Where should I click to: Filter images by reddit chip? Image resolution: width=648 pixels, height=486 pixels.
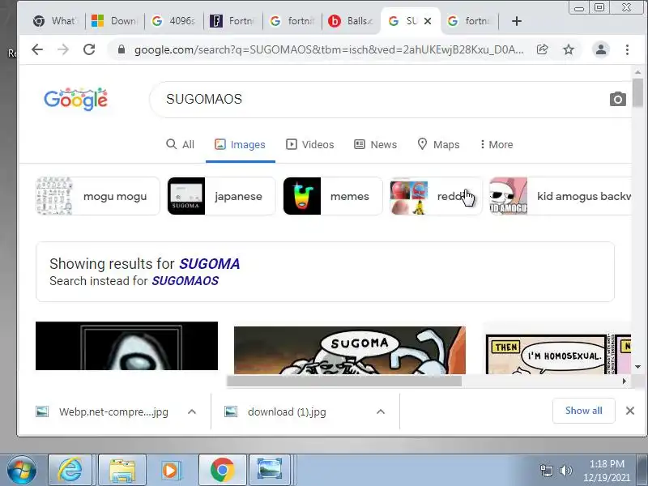pyautogui.click(x=436, y=196)
